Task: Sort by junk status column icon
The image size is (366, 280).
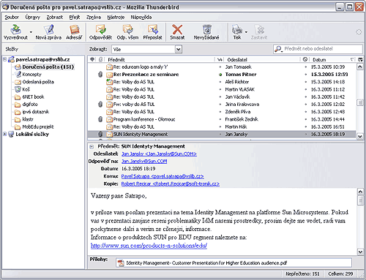Action: [305, 59]
